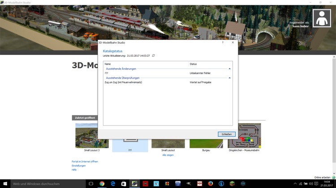Open the Minecraft grass block taskbar icon
Screen dimensions: 336x188
232,184
